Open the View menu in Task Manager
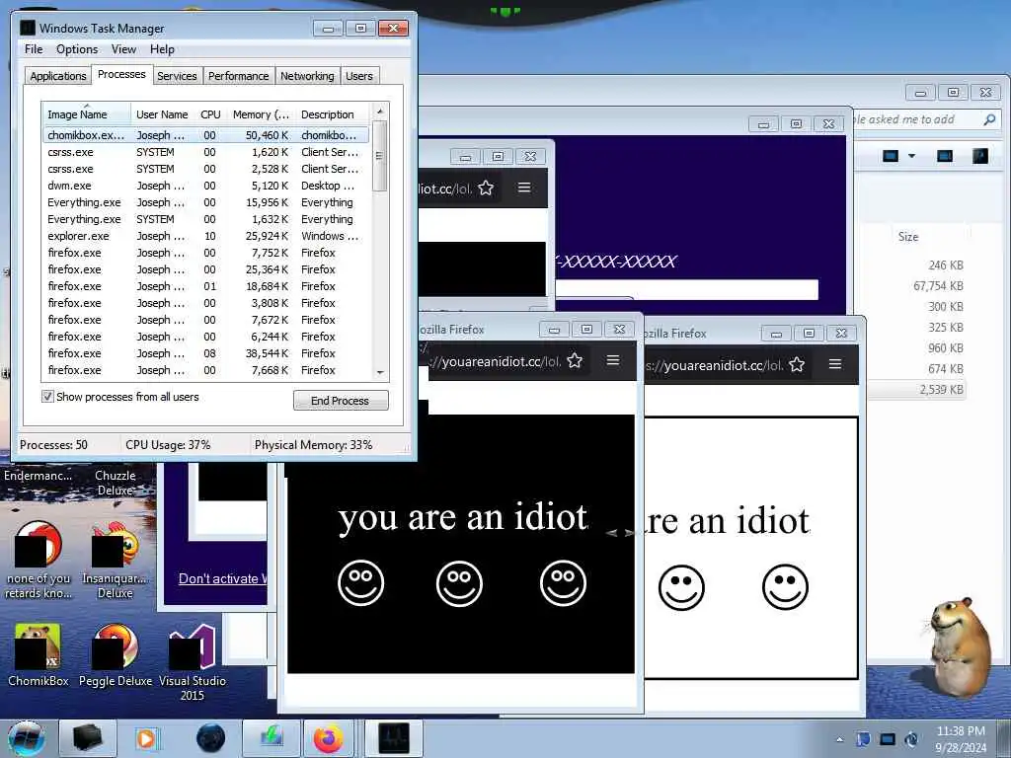Screen dimensions: 1011x758 click(123, 49)
